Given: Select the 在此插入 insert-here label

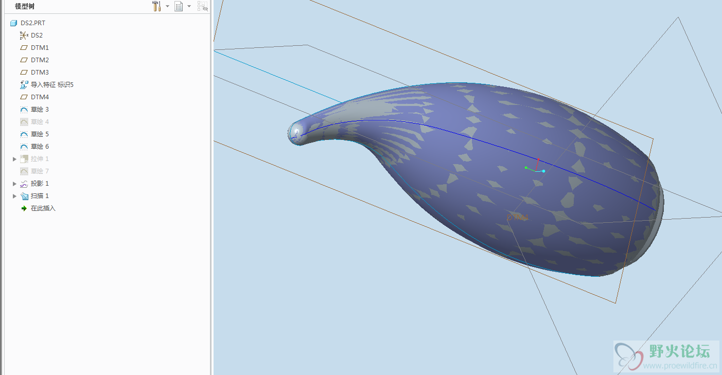Looking at the screenshot, I should click(43, 208).
